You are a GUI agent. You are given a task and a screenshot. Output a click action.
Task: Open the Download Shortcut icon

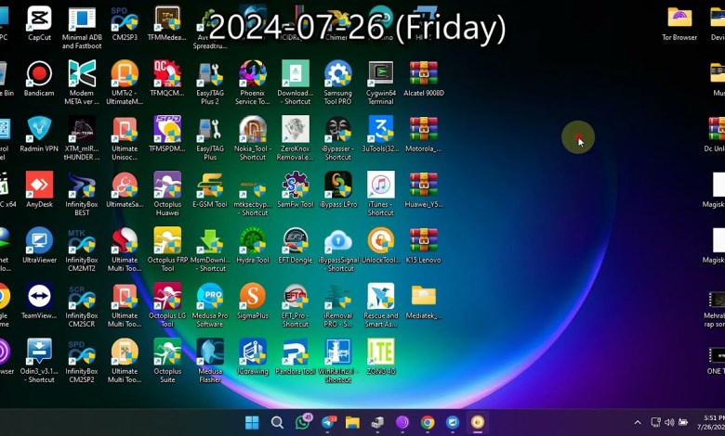pyautogui.click(x=296, y=74)
